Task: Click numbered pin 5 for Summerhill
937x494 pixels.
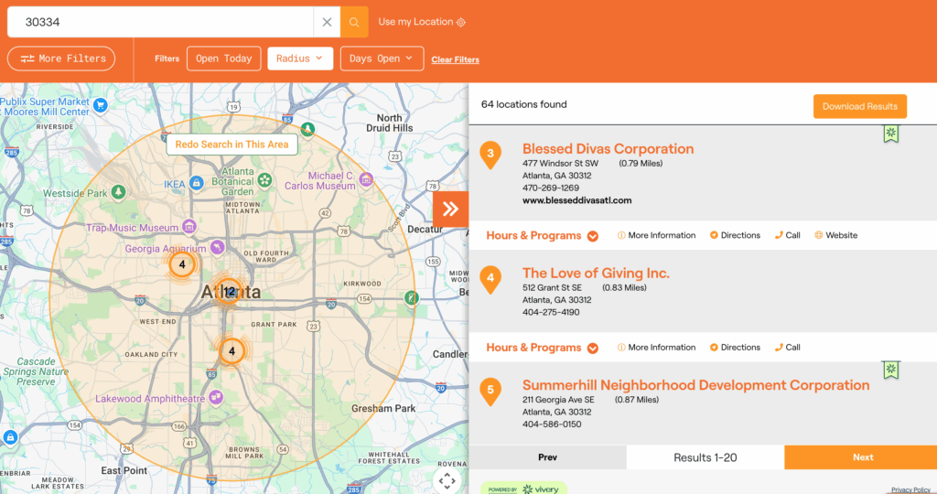Action: (490, 391)
